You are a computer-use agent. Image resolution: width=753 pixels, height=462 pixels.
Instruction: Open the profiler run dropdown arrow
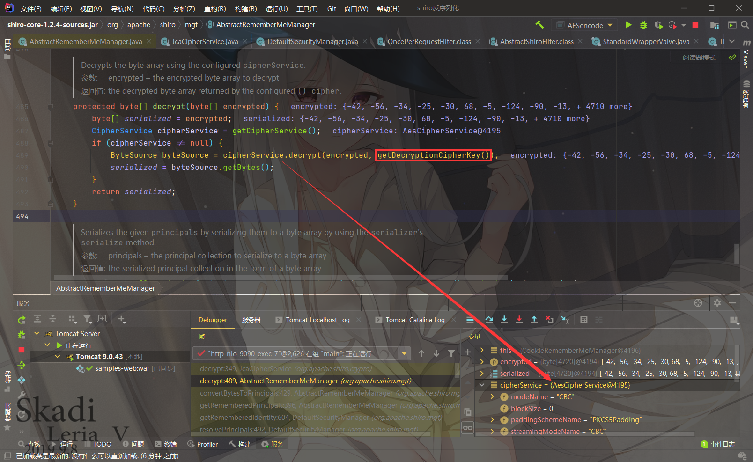click(x=683, y=25)
